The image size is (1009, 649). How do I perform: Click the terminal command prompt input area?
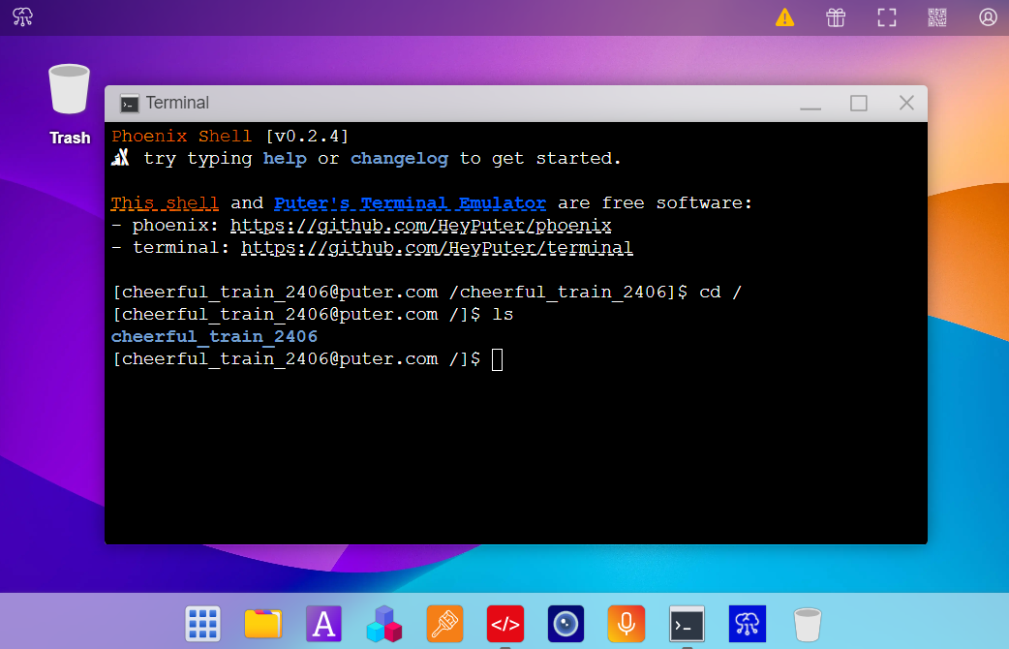(497, 358)
